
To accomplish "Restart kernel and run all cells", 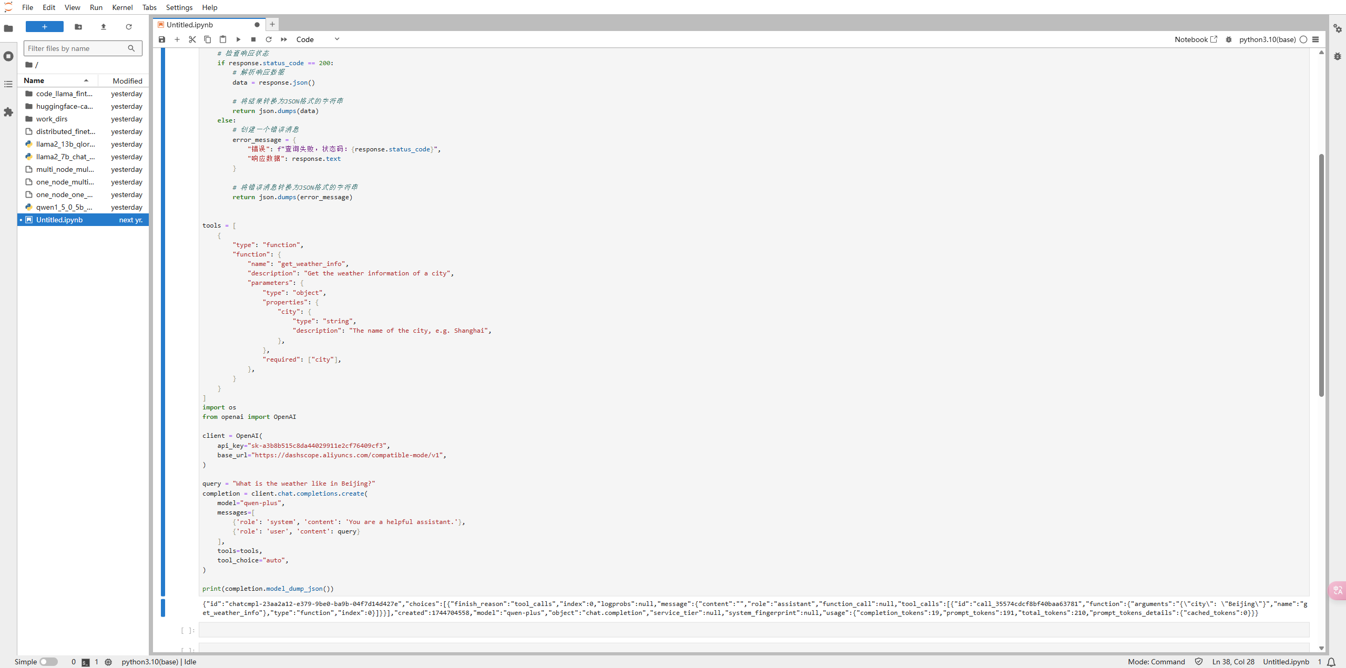I will pyautogui.click(x=284, y=39).
